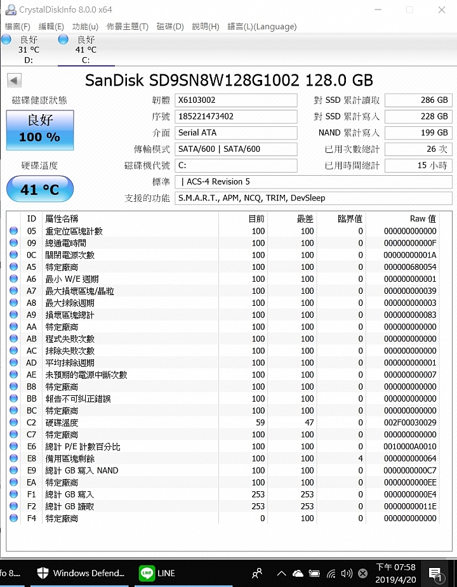Click status dot for attribute A8 最大抹除週期
Screen dimensions: 457x587
tap(14, 303)
